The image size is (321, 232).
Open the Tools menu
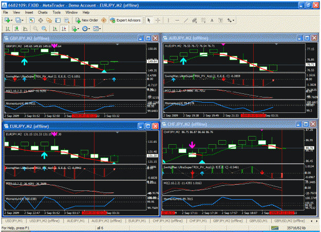point(56,12)
